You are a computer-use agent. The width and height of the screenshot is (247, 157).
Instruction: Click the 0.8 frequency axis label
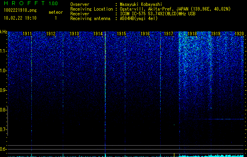3,110
